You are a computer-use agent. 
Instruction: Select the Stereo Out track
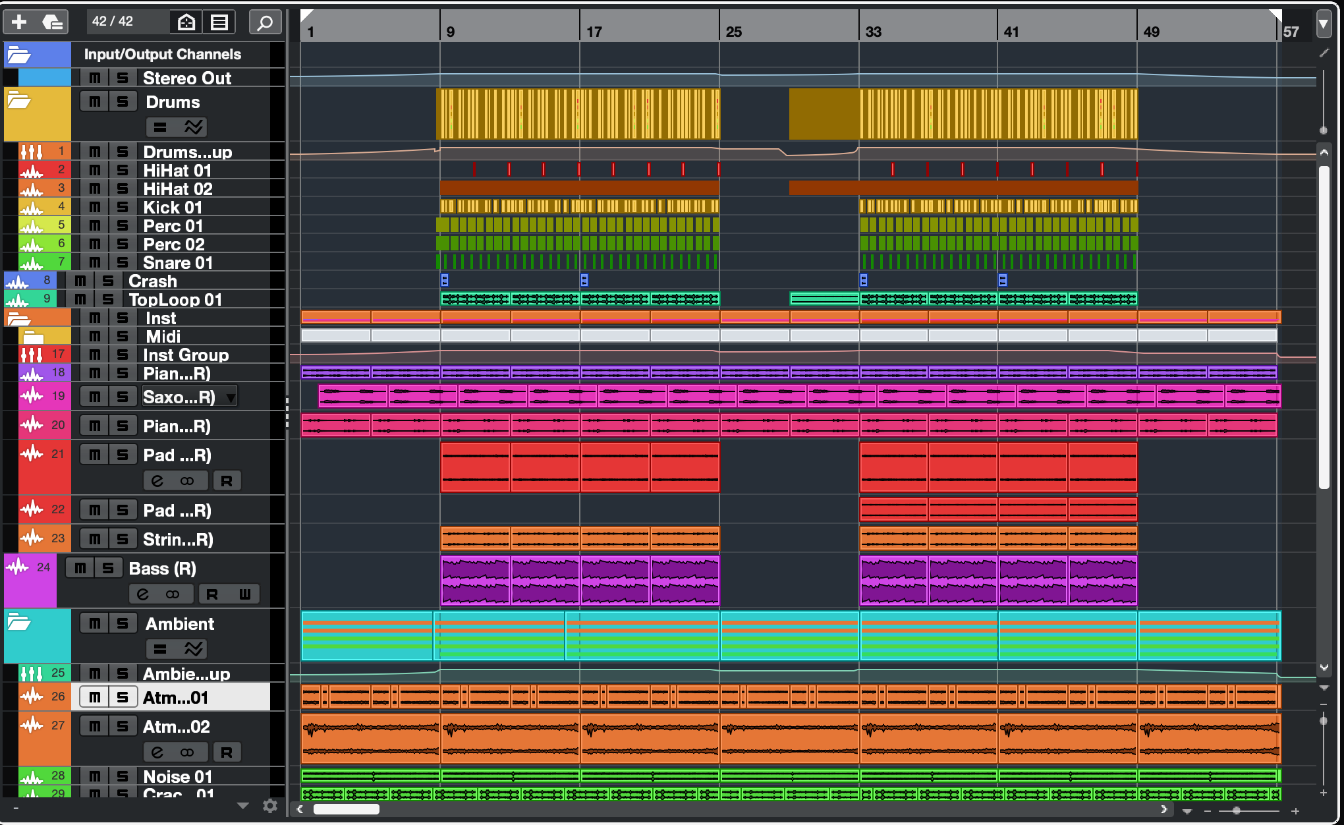[187, 78]
